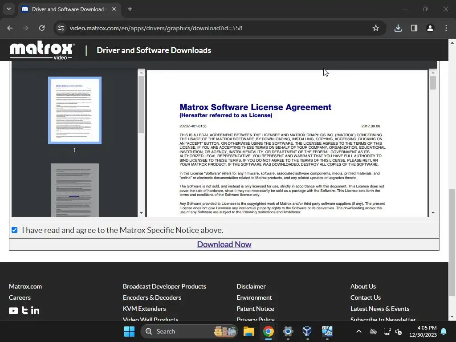Click the thumbnail panel scrollbar thumb
This screenshot has height=342, width=456.
pos(141,105)
